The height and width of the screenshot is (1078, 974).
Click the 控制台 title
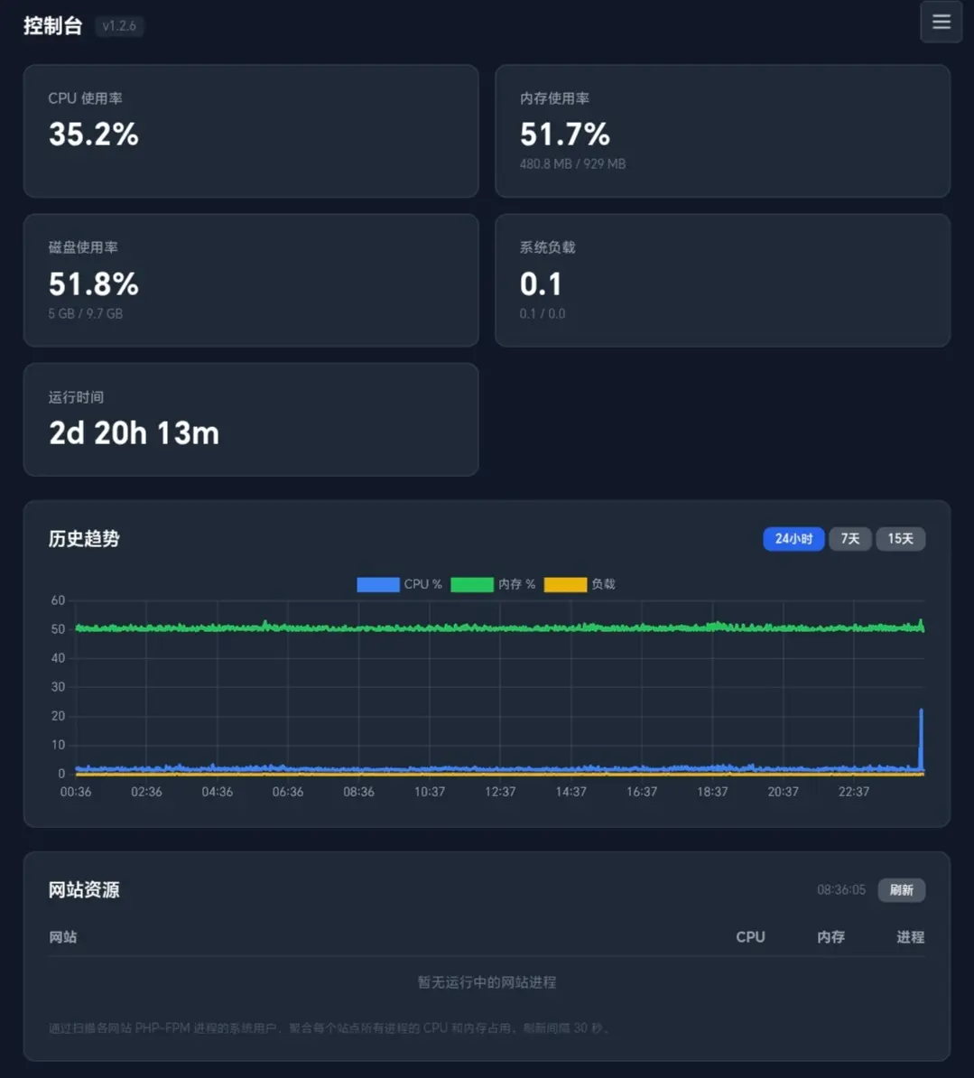point(53,26)
